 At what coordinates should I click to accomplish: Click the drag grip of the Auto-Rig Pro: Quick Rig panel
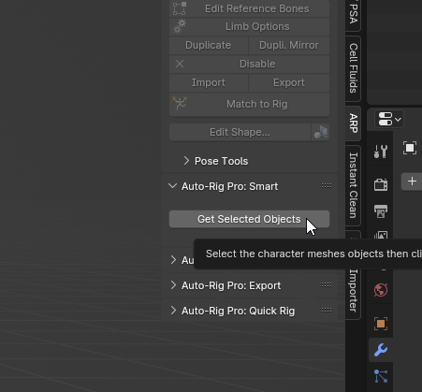pos(327,311)
